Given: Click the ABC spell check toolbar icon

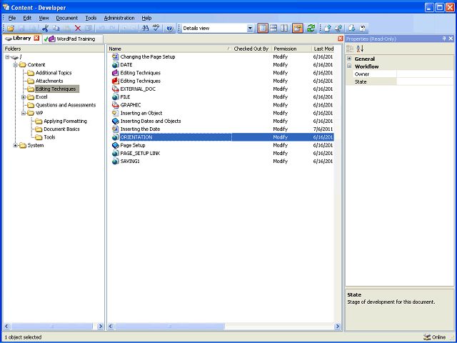Looking at the screenshot, I should coord(156,29).
